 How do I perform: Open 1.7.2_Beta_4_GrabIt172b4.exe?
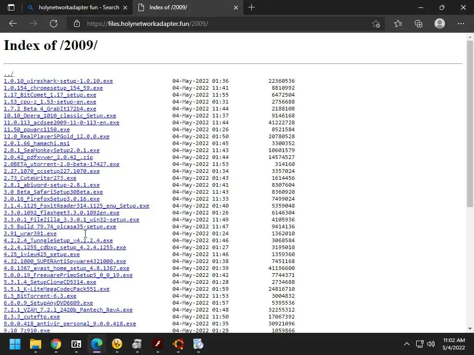tap(50, 109)
